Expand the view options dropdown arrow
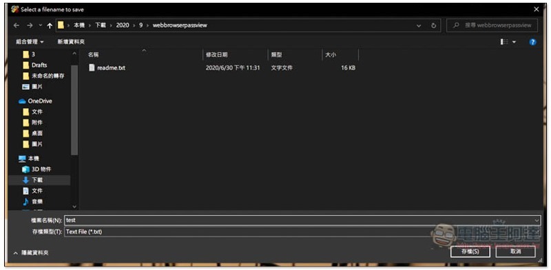 514,42
